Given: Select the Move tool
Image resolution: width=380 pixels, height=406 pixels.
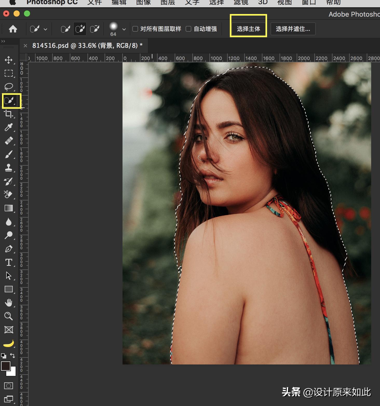Looking at the screenshot, I should tap(9, 60).
